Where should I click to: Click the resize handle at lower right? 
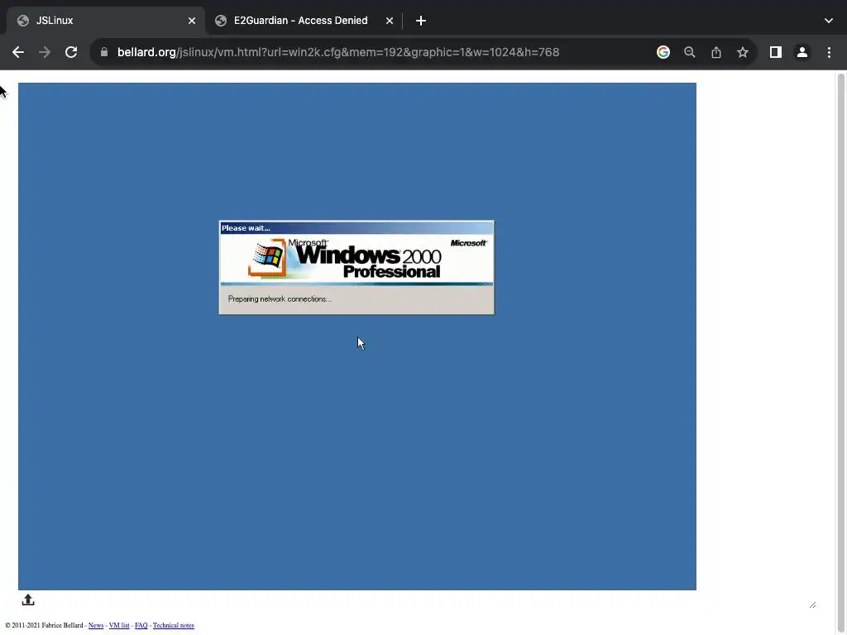click(x=812, y=604)
